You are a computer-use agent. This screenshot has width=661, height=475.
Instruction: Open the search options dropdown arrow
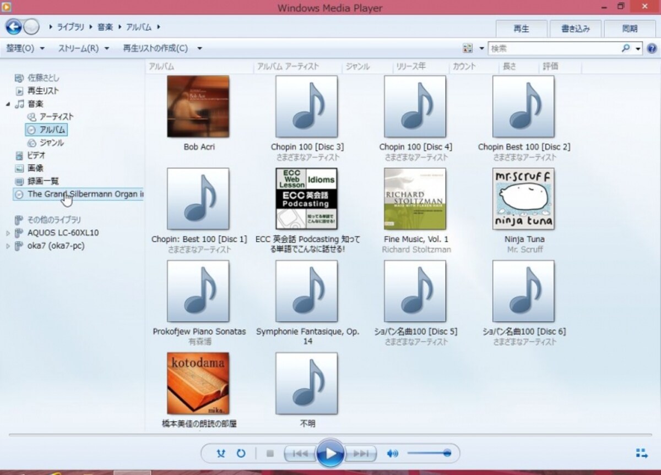pyautogui.click(x=638, y=48)
